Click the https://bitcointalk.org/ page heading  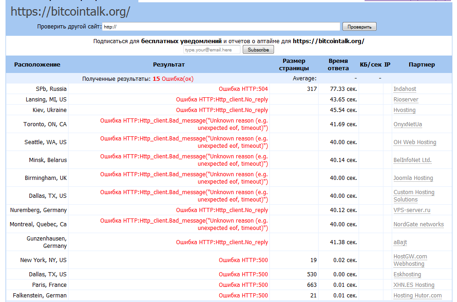point(70,11)
